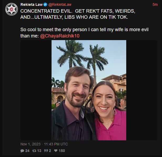This screenshot has height=157, width=162.
Task: Click the reply count 24
Action: 27,151
